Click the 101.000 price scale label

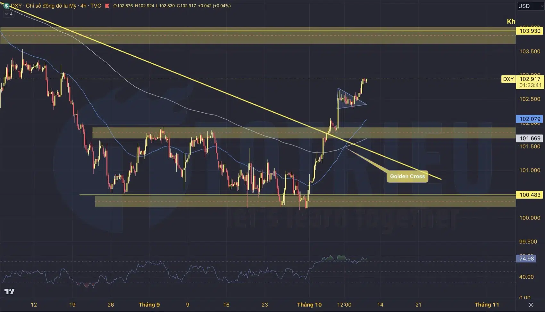tap(530, 171)
